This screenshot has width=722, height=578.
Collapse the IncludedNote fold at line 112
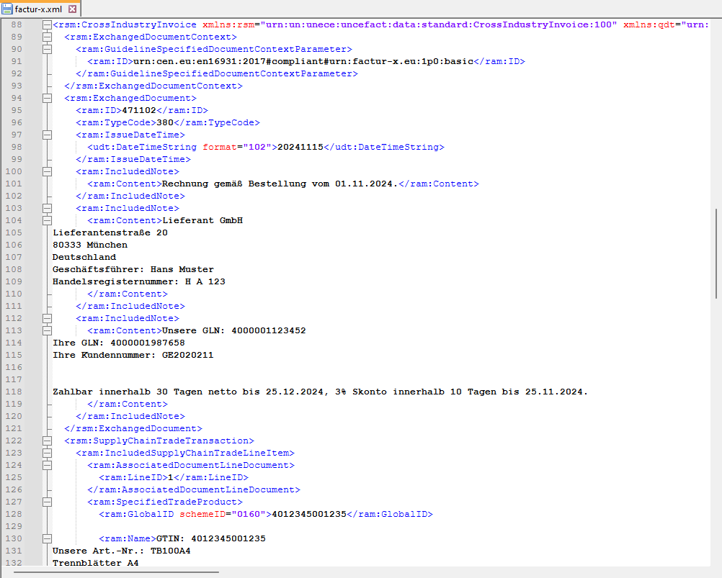click(x=47, y=317)
